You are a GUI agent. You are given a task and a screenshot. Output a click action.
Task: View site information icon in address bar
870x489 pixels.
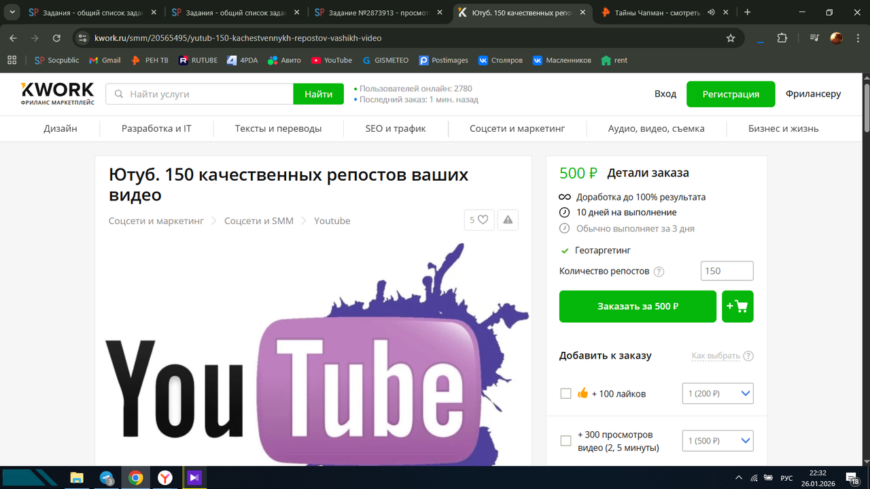pyautogui.click(x=82, y=39)
